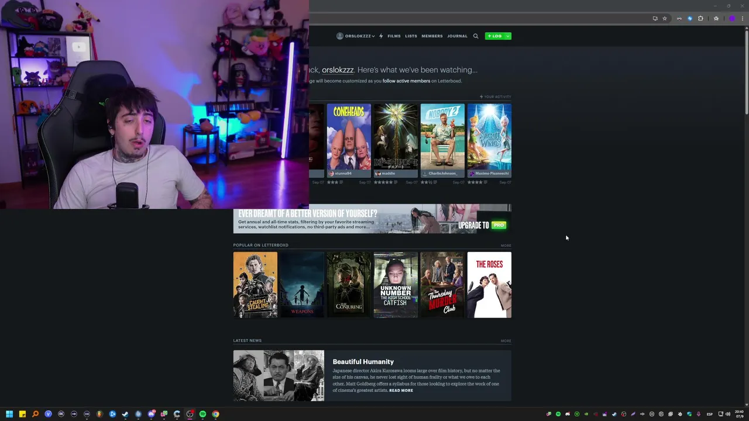
Task: Open FL Studio from the taskbar
Action: coord(99,414)
